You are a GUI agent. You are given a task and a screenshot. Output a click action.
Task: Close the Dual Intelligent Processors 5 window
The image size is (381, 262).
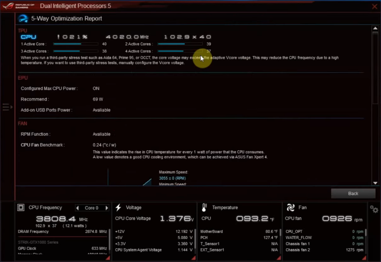375,7
